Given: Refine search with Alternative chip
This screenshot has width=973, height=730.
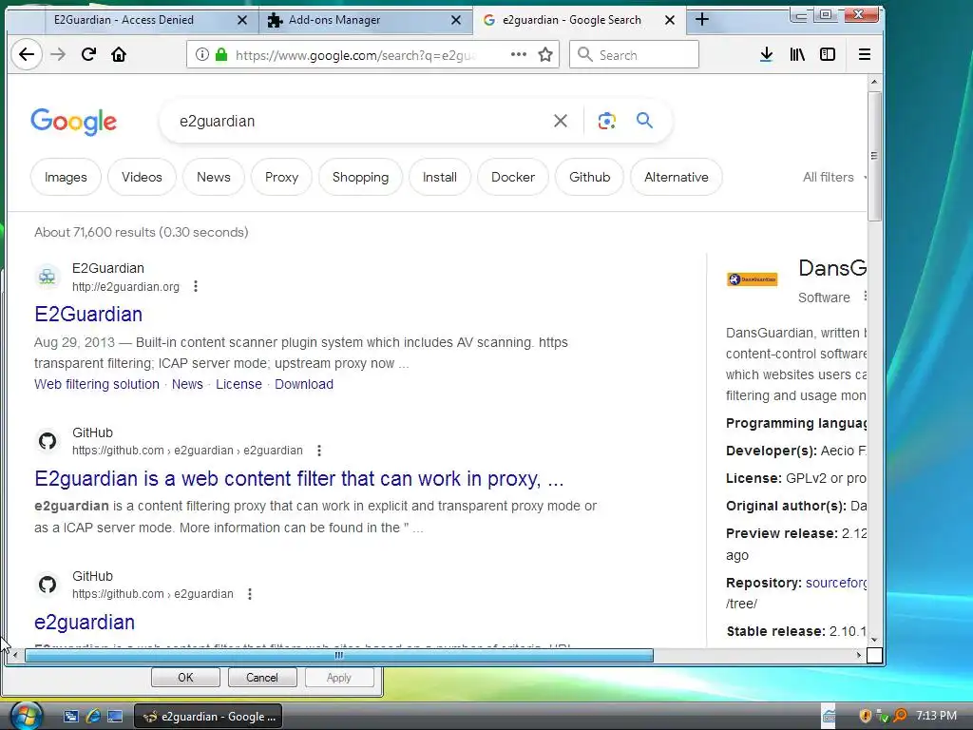Looking at the screenshot, I should [x=677, y=177].
